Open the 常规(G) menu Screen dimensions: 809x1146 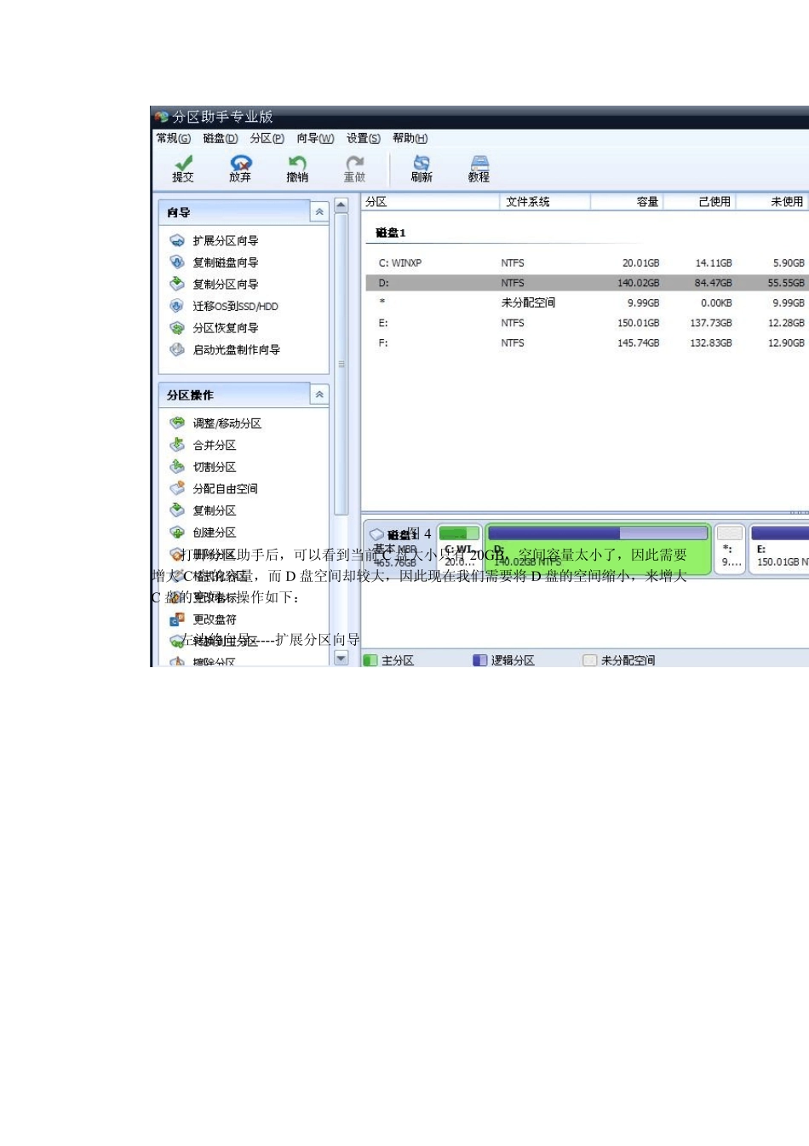click(x=173, y=138)
